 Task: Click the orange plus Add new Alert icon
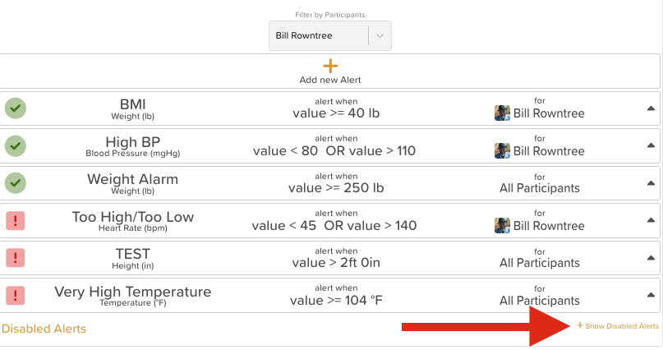(x=330, y=66)
